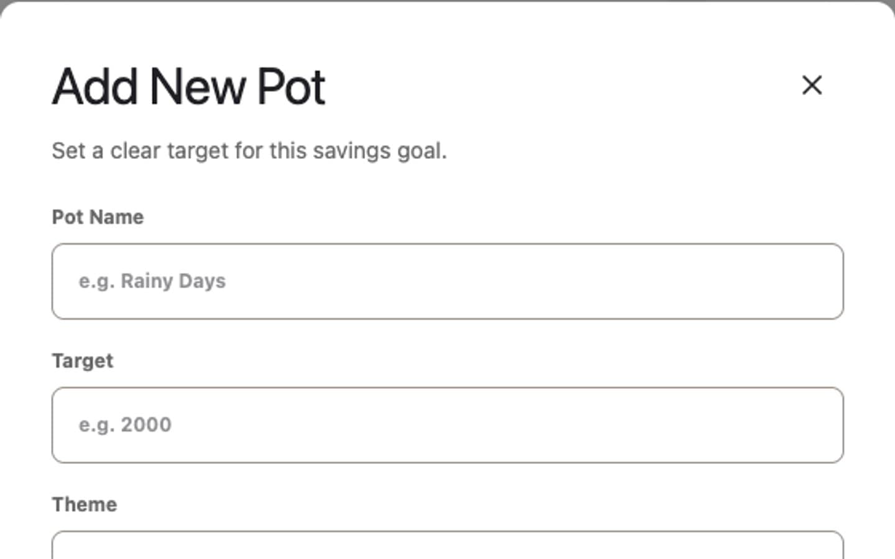Select the text box under Target
This screenshot has width=895, height=559.
coord(447,425)
